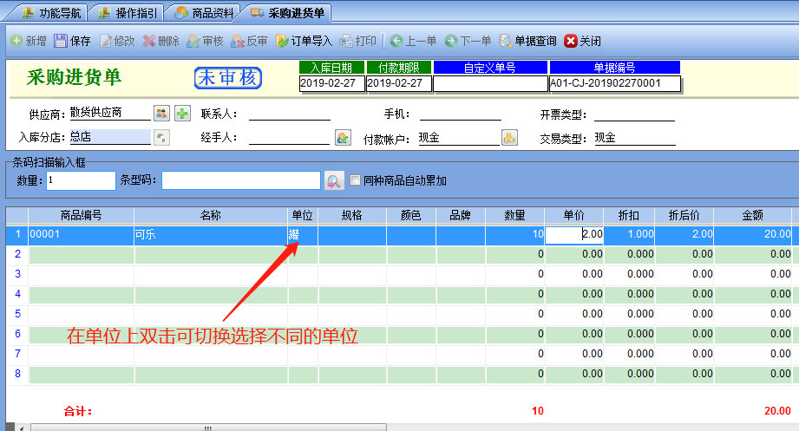Image resolution: width=799 pixels, height=431 pixels.
Task: Open the 经手人 handler selector icon
Action: click(343, 137)
